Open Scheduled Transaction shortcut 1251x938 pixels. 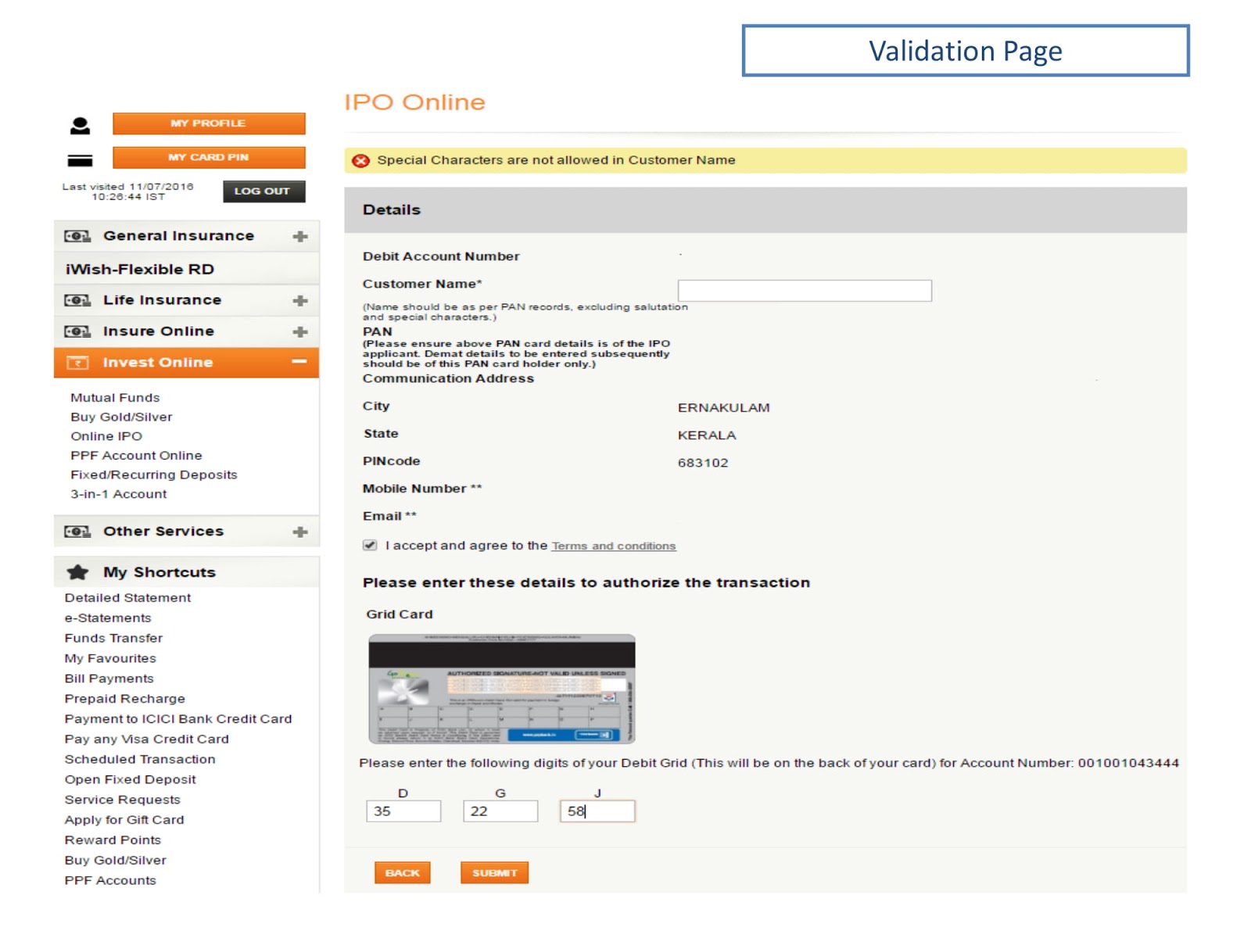click(140, 760)
